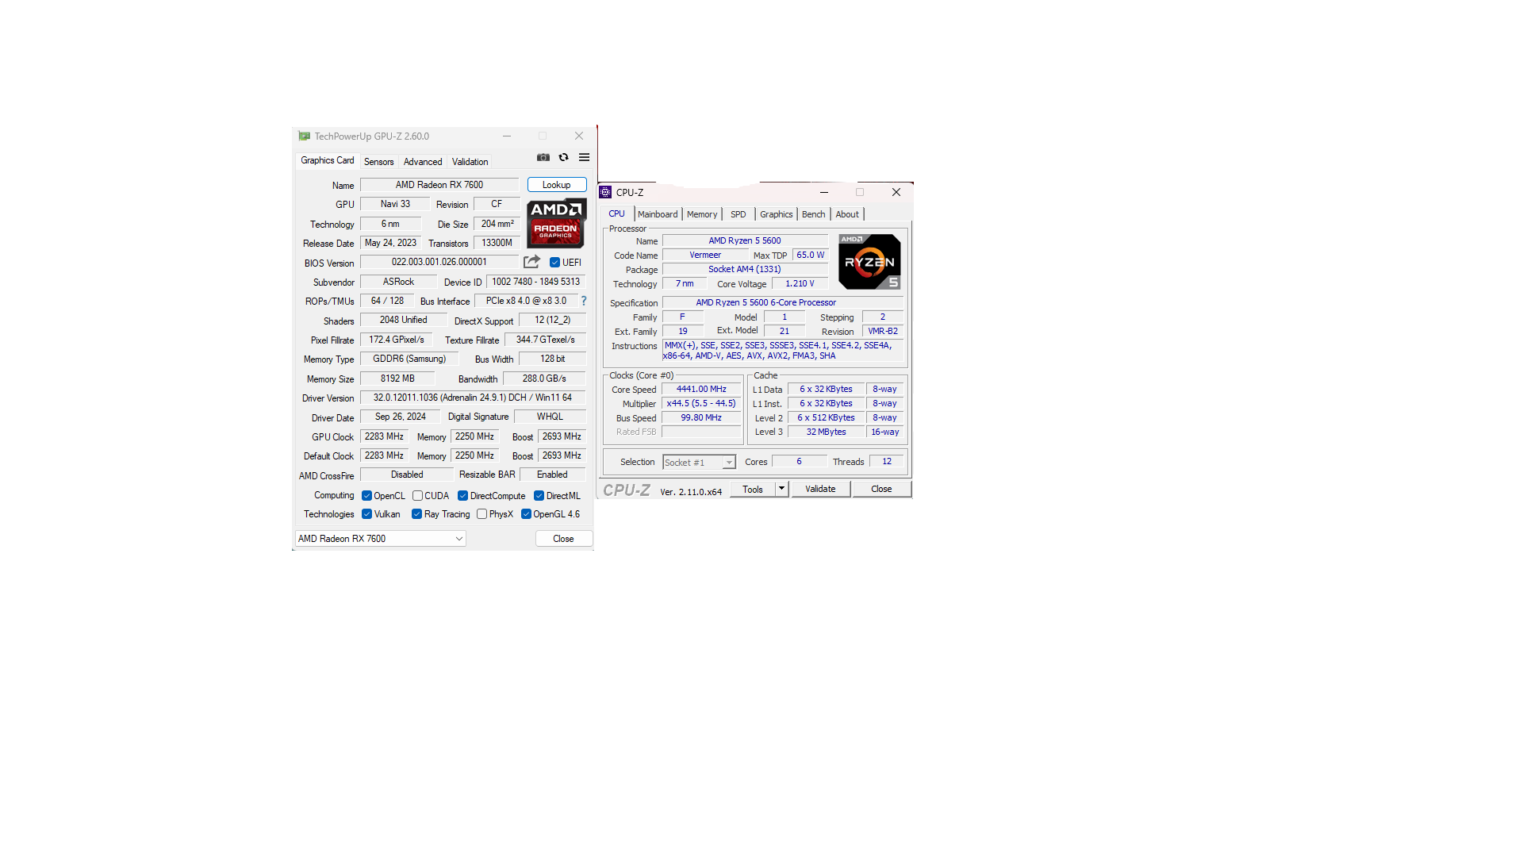This screenshot has width=1523, height=857.
Task: Click the Code Name Vermeer value
Action: tap(705, 255)
